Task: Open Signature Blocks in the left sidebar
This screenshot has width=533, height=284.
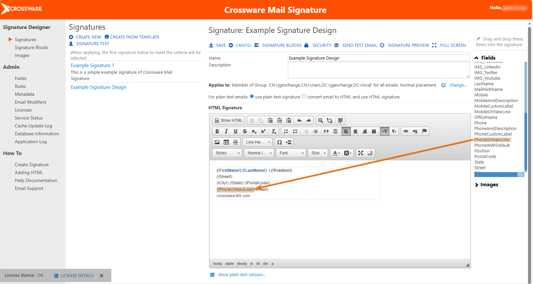Action: pos(32,47)
